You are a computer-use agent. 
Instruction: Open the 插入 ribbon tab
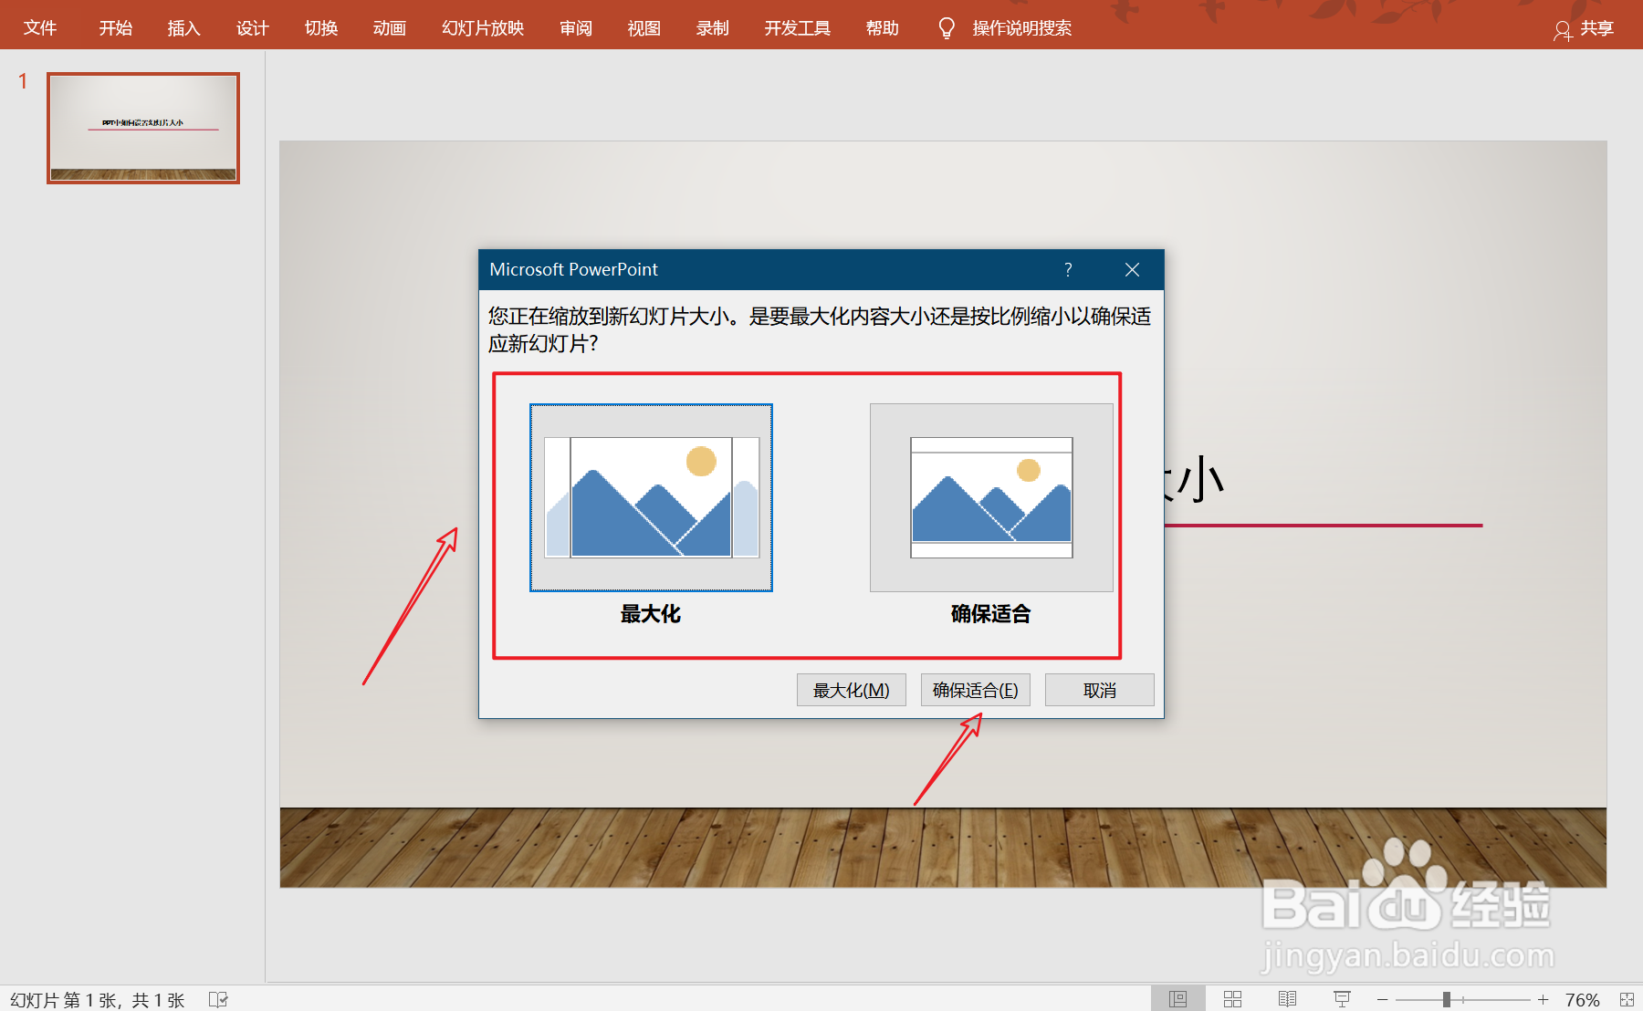[183, 28]
